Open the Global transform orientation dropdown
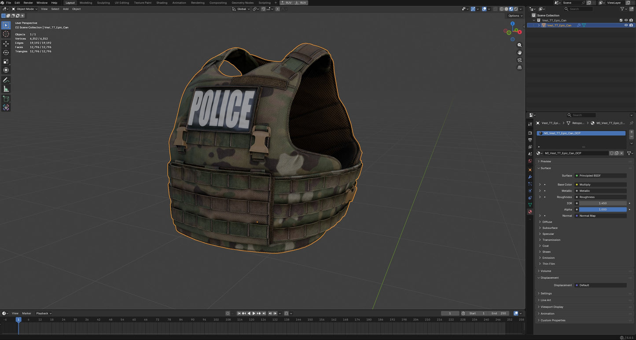 click(x=241, y=9)
